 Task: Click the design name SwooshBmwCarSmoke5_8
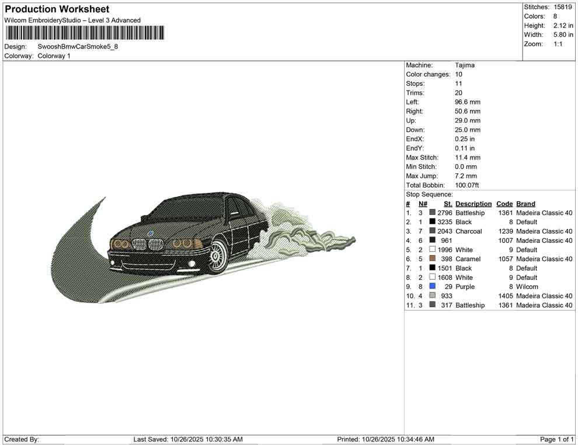pos(78,47)
